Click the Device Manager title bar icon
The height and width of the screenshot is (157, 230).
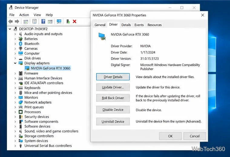11,8
